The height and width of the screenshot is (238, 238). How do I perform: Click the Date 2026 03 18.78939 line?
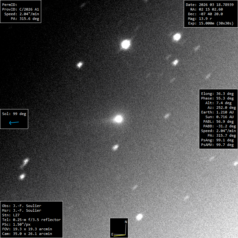(x=209, y=5)
